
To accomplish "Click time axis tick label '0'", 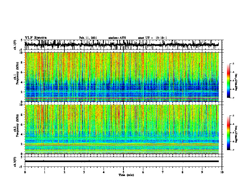I will click(x=25, y=172).
